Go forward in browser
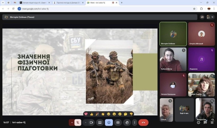Viewport: 217px width, 128px height. pos(8,9)
